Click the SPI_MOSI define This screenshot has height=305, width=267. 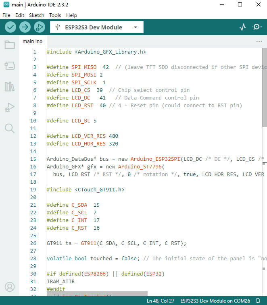(x=84, y=75)
